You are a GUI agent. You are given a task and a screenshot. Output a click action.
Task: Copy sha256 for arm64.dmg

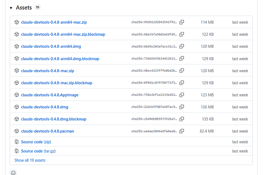pyautogui.click(x=182, y=46)
